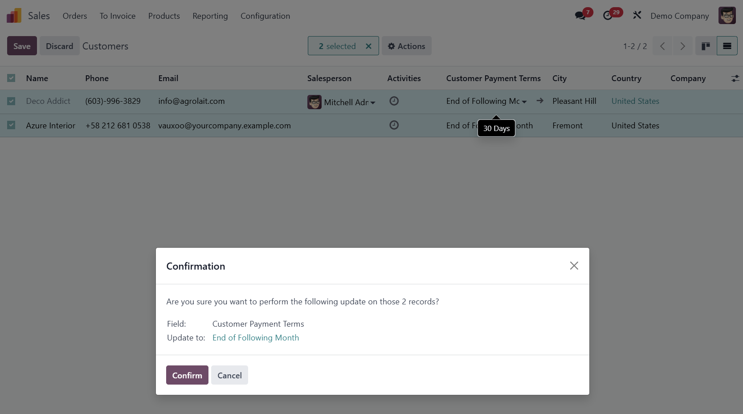This screenshot has height=414, width=743.
Task: Clear the 2 selected records
Action: click(x=368, y=46)
